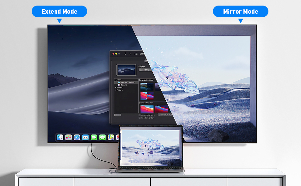This screenshot has width=301, height=186.
Task: Expand the Photos section in sidebar
Action: 115,87
